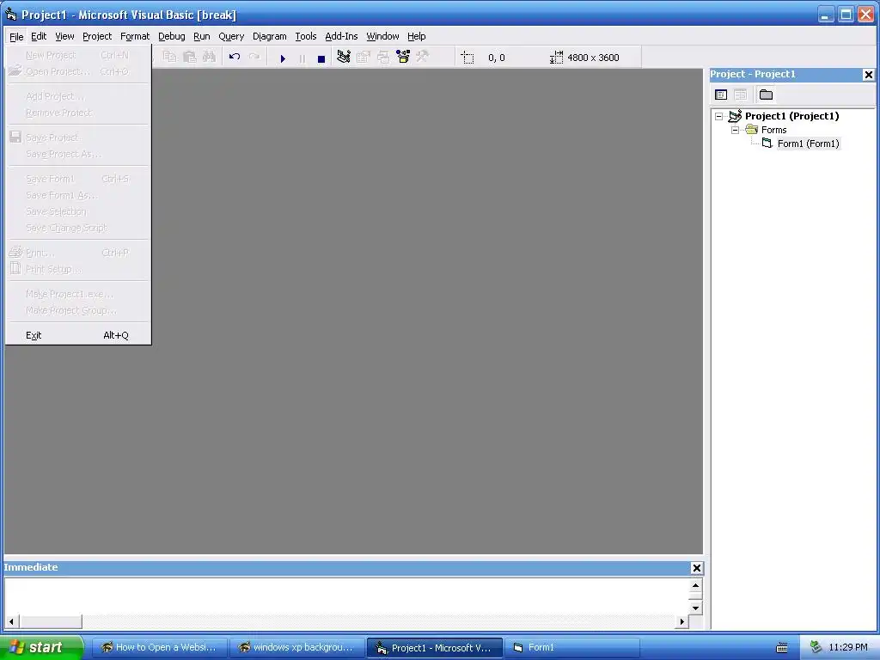The width and height of the screenshot is (880, 660).
Task: Open the Run menu
Action: (201, 36)
